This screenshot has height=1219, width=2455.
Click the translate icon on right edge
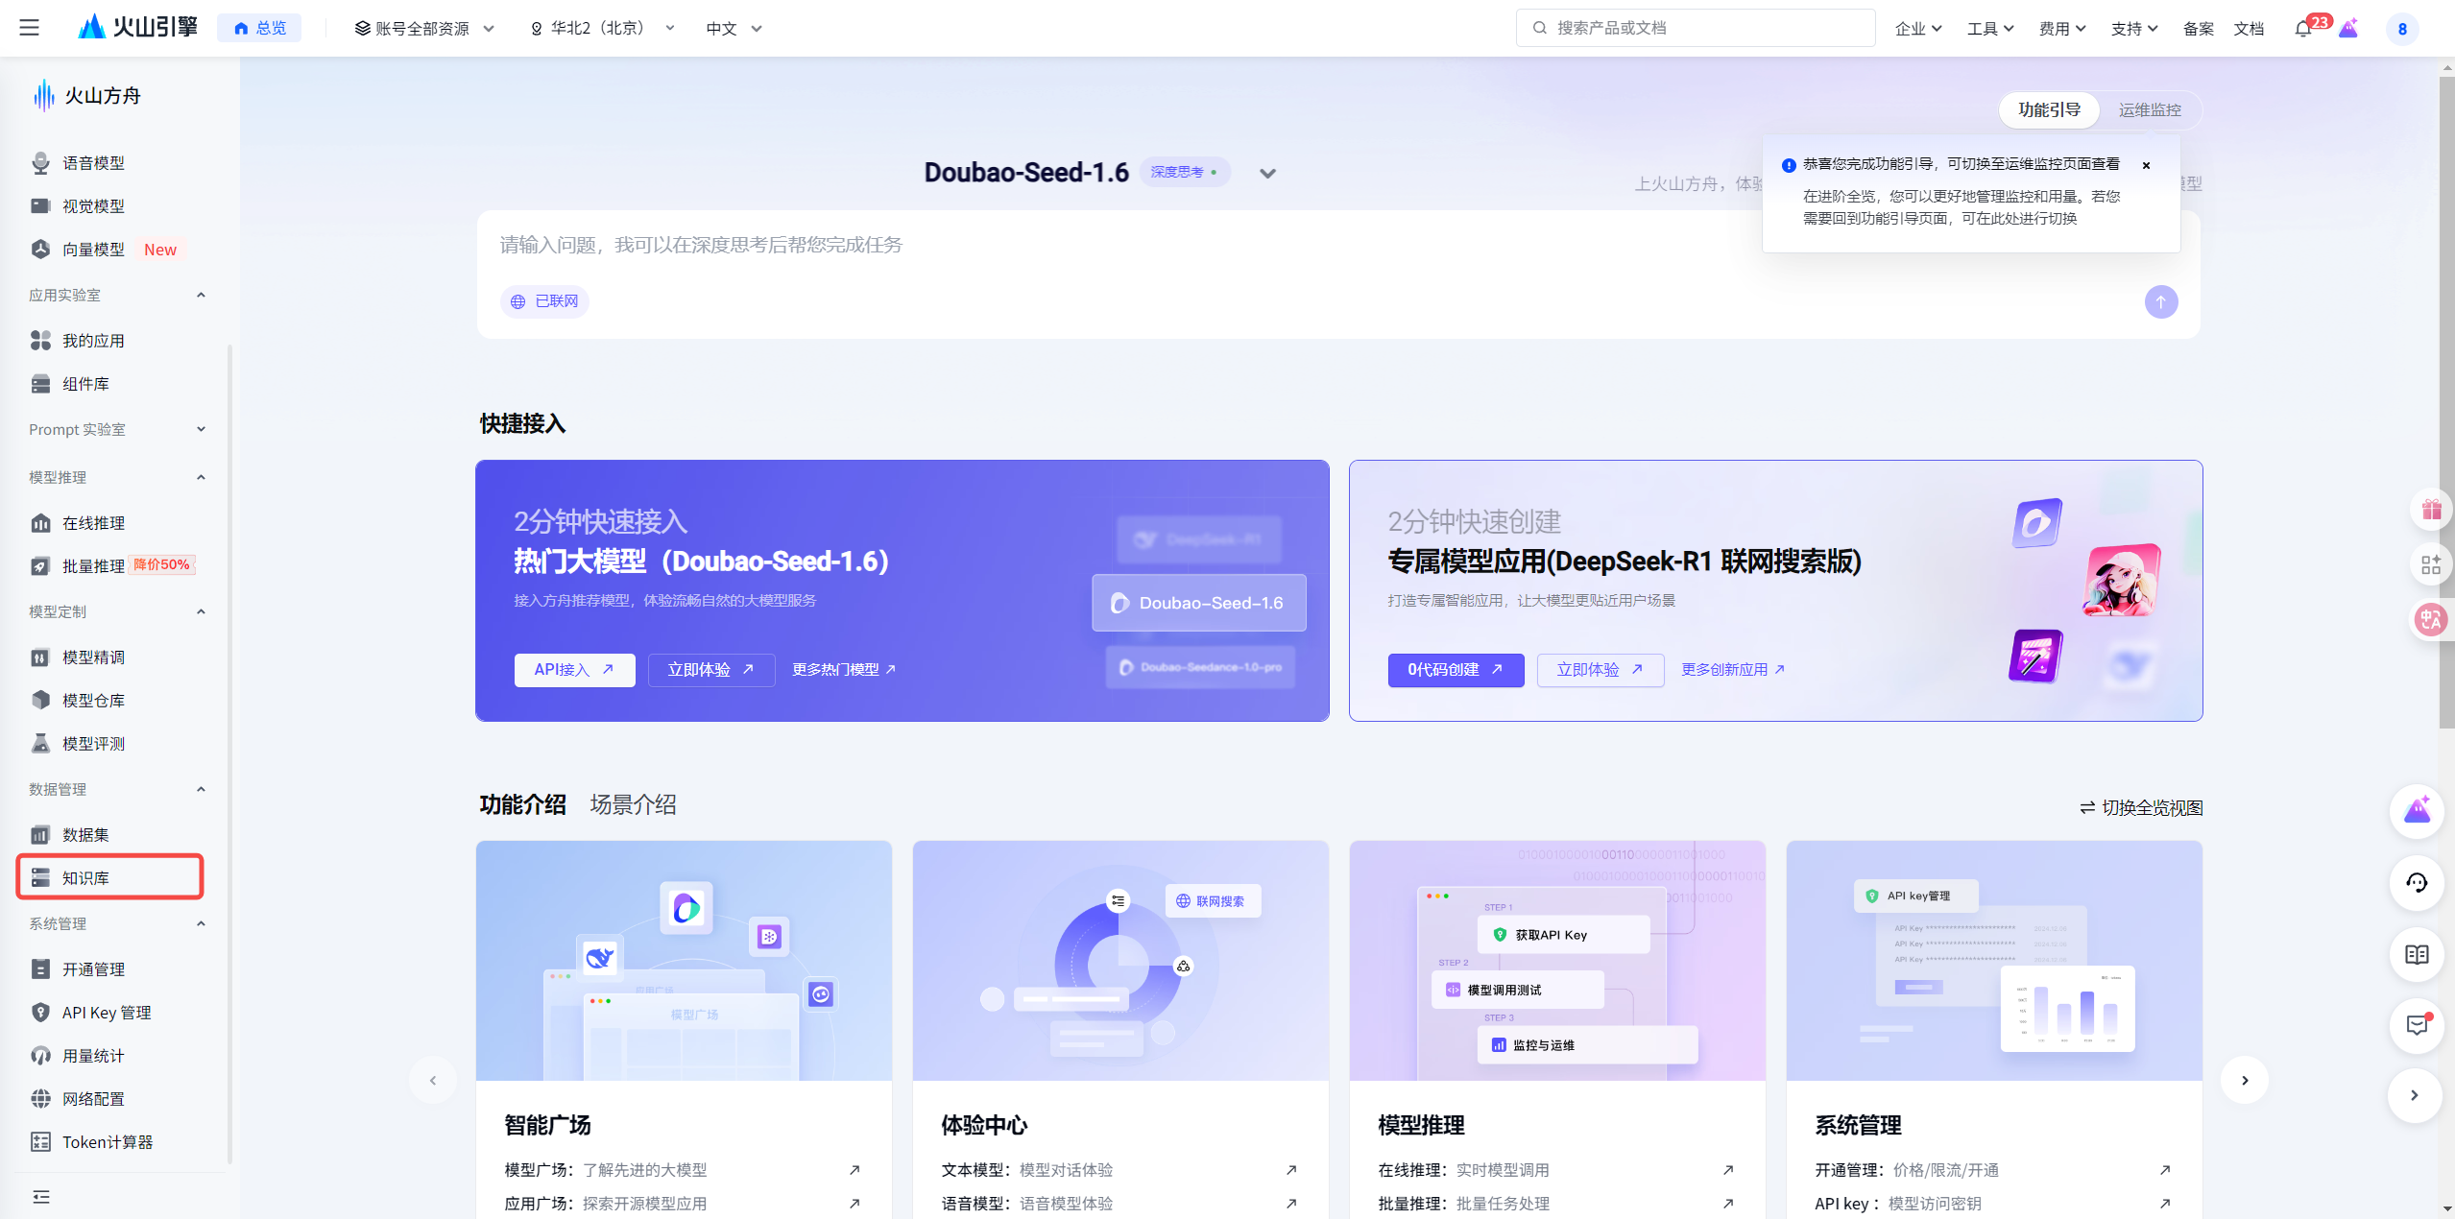click(x=2431, y=620)
